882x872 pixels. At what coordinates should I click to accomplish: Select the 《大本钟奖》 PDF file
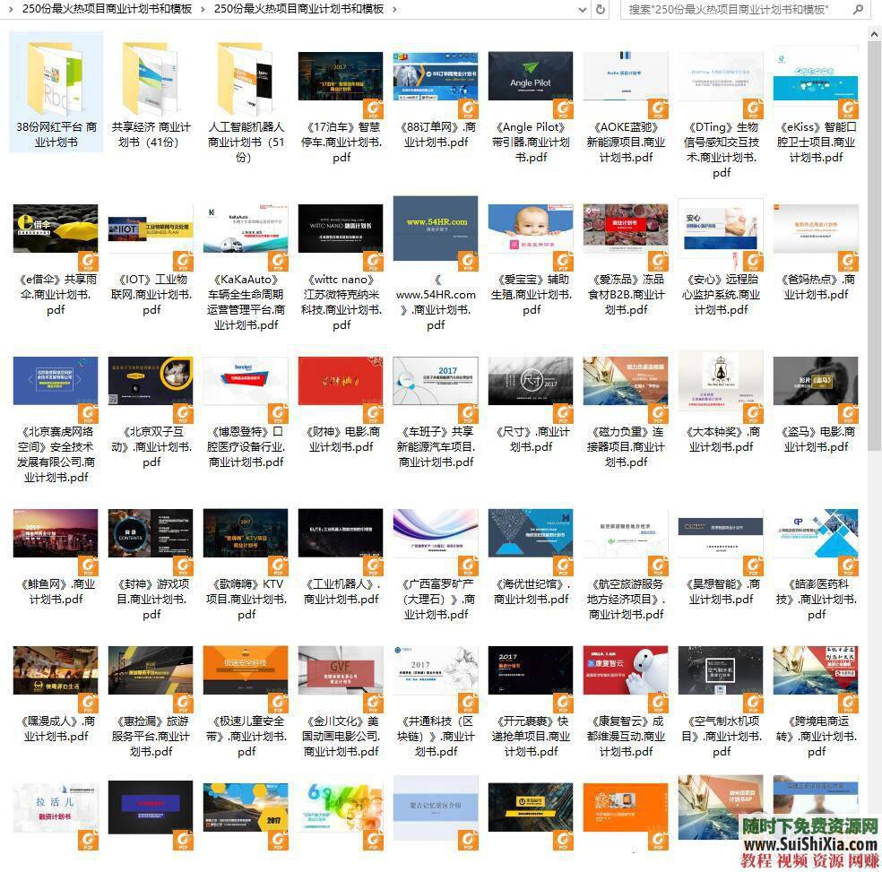(722, 404)
